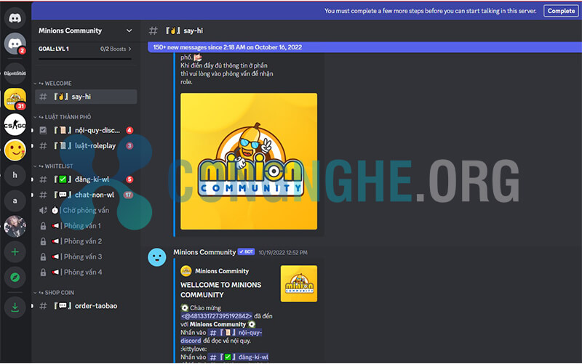Click the Complete button in top banner
The height and width of the screenshot is (364, 582).
pyautogui.click(x=561, y=11)
